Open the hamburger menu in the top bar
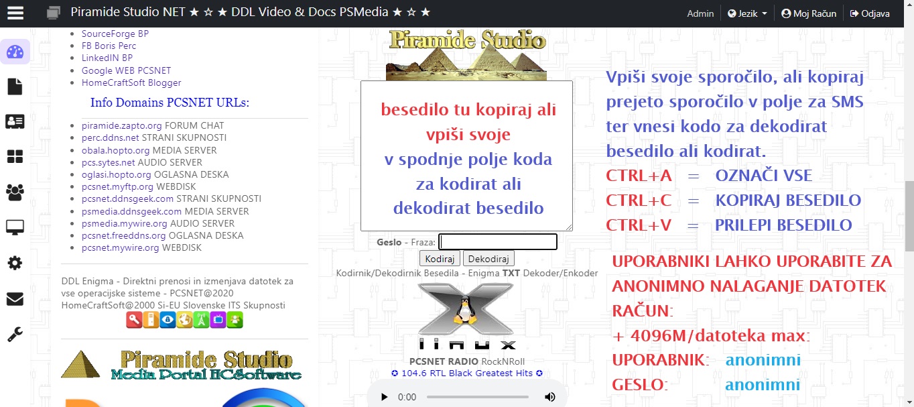The image size is (914, 407). point(15,13)
